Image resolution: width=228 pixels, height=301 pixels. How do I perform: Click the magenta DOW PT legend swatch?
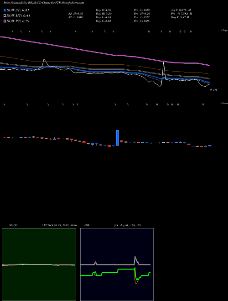[5, 21]
